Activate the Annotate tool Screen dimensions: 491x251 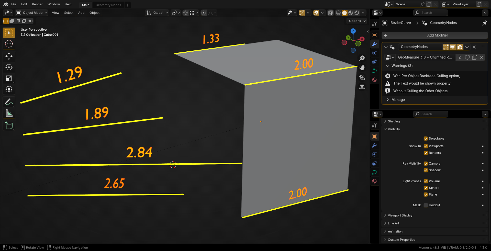tap(9, 102)
